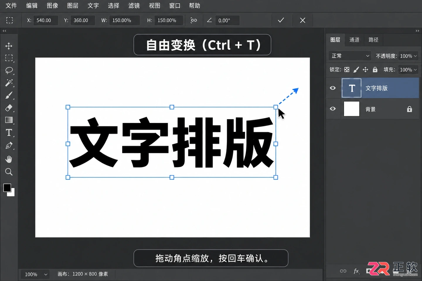This screenshot has width=422, height=281.
Task: Click the 背景 layer white thumbnail
Action: [352, 109]
